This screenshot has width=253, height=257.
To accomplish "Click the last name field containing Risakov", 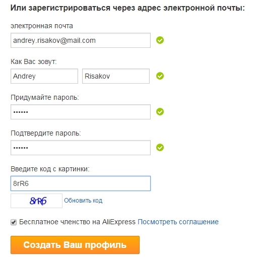I will pyautogui.click(x=116, y=76).
